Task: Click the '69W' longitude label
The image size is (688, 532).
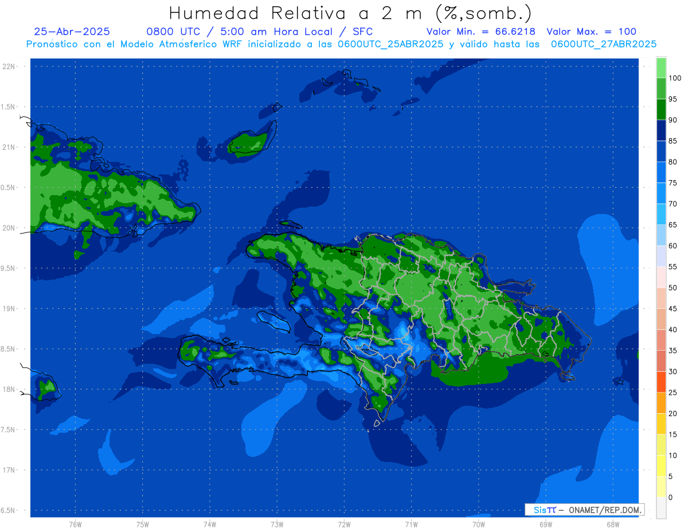Action: (546, 523)
